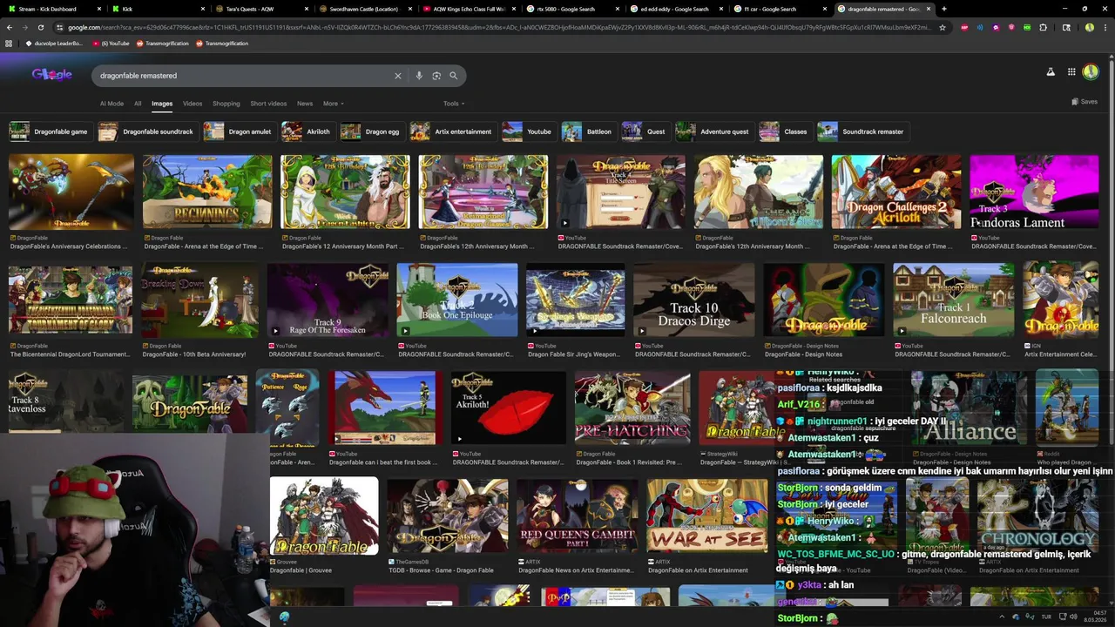Close the dragonfable remastered tab
1115x627 pixels.
[x=929, y=9]
